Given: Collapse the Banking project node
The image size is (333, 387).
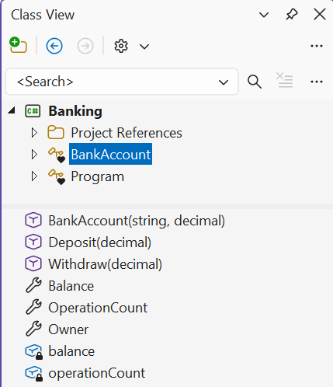Looking at the screenshot, I should point(12,111).
